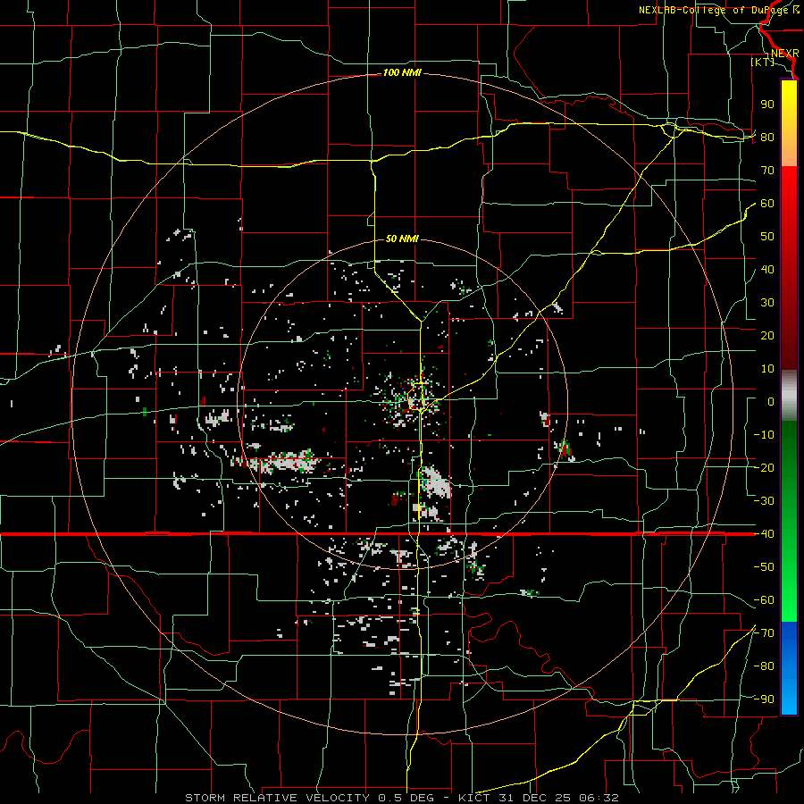
Task: Pick the blue bottom segment of color bar
Action: click(x=789, y=668)
